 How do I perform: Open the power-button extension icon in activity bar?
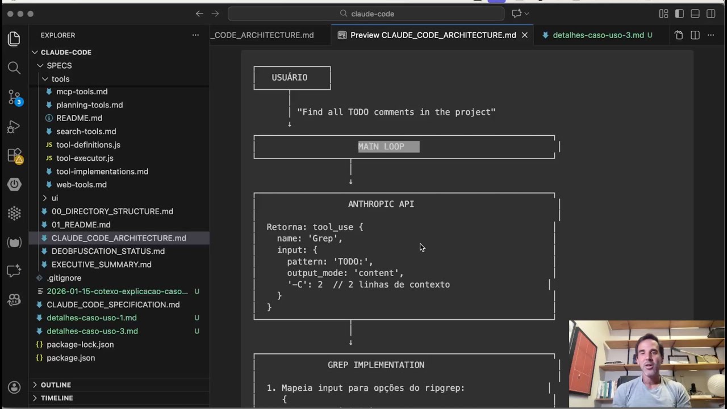(x=14, y=184)
